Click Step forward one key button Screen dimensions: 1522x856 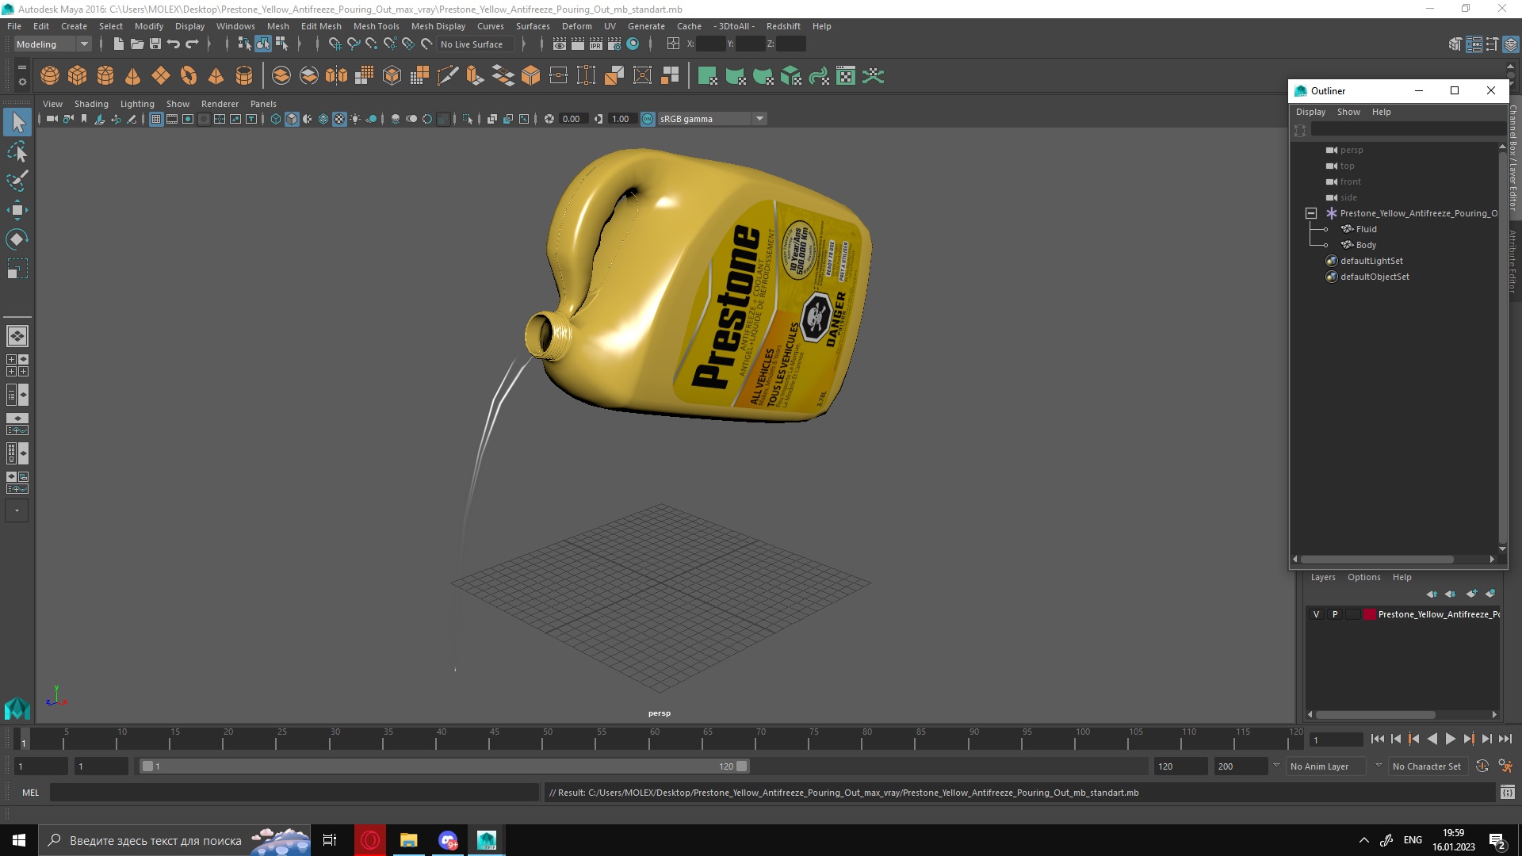pyautogui.click(x=1468, y=739)
